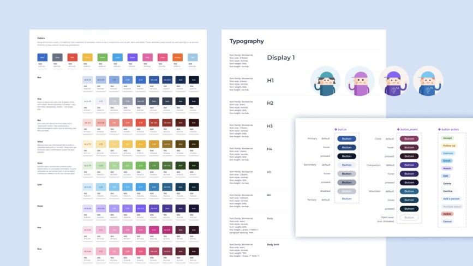The width and height of the screenshot is (473, 266).
Task: Click the green Accept action pill
Action: pyautogui.click(x=447, y=138)
